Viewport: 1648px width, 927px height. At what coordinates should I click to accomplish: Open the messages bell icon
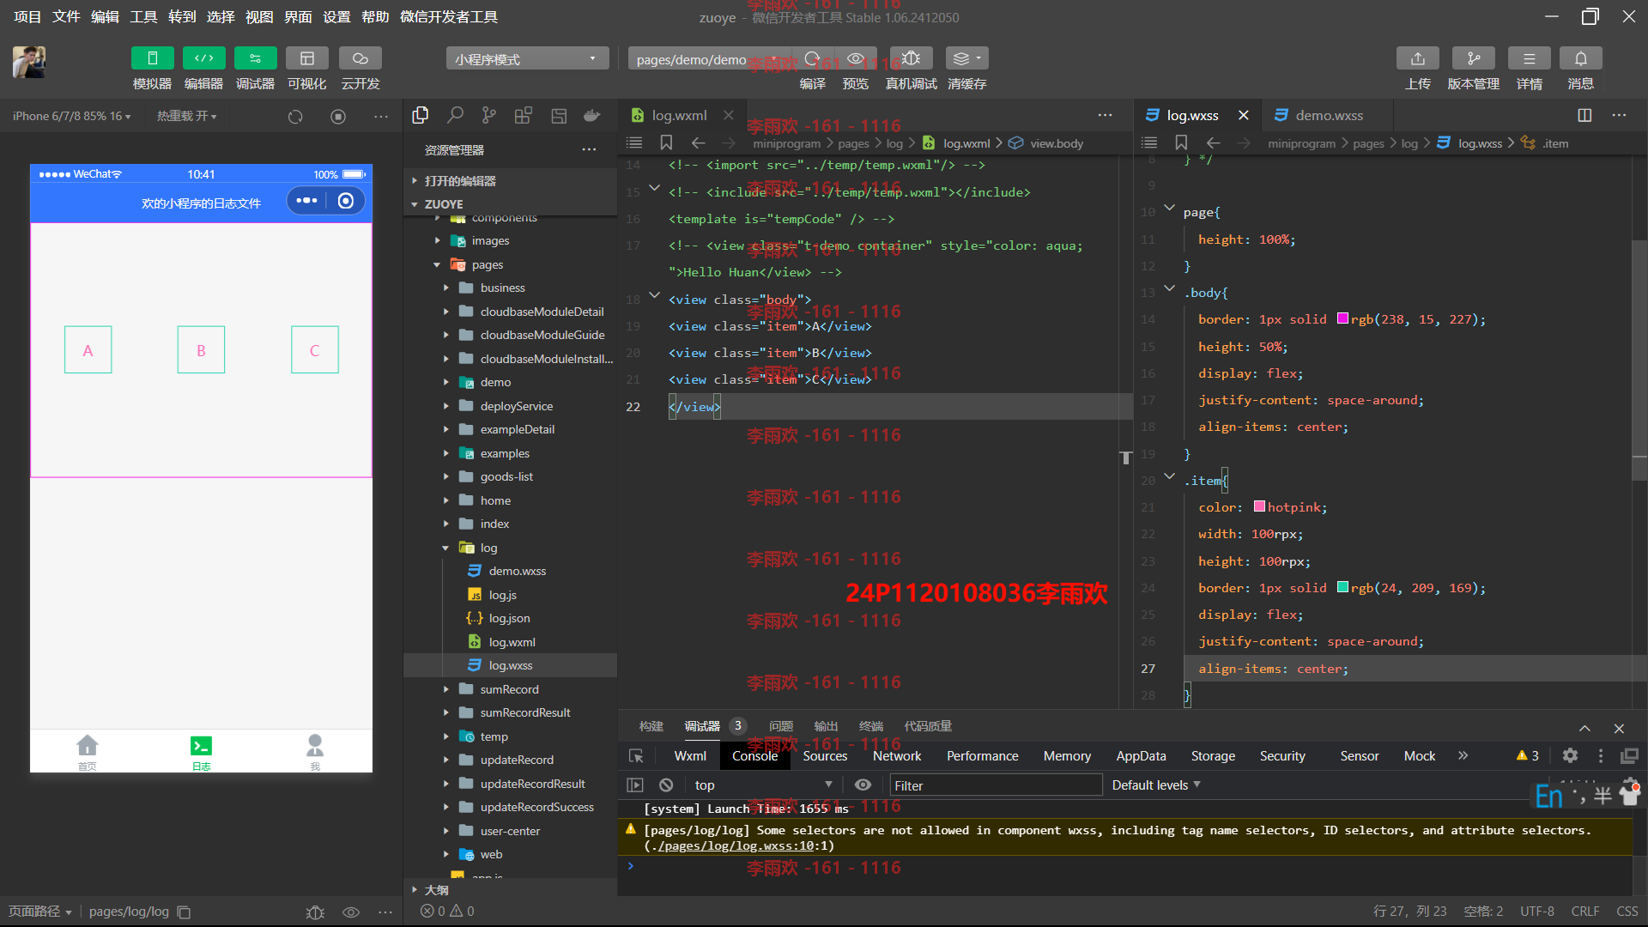click(x=1581, y=58)
